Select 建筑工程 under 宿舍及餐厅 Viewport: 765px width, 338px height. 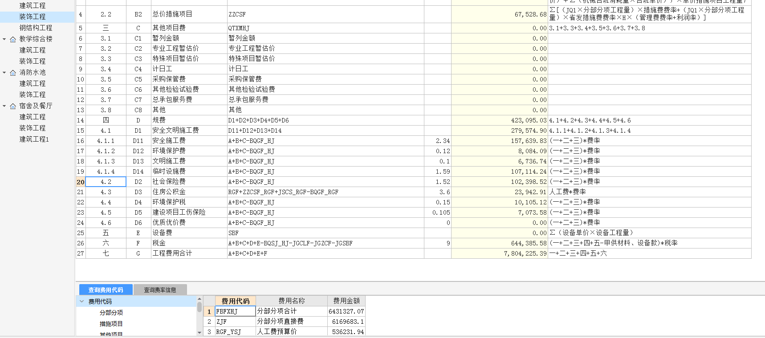pos(32,117)
